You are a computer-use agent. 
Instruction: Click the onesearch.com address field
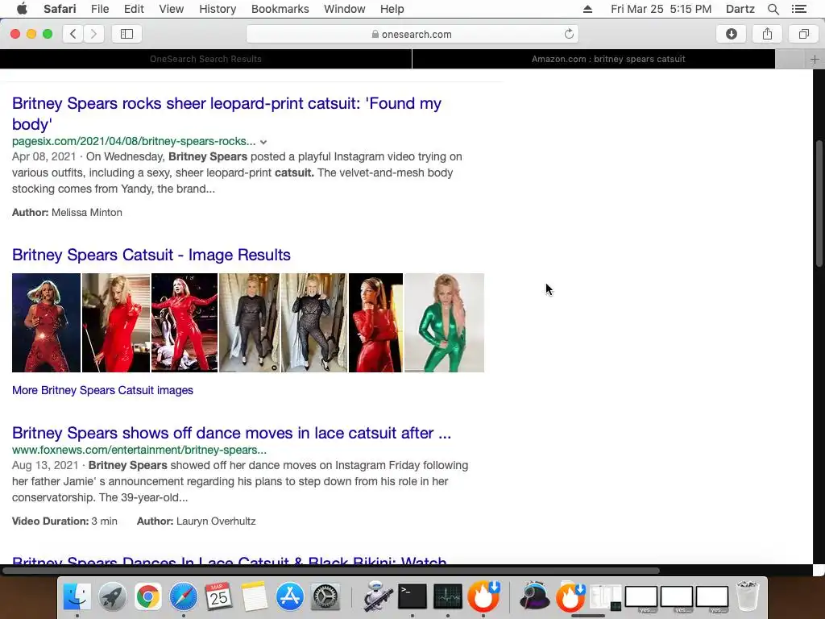(412, 34)
